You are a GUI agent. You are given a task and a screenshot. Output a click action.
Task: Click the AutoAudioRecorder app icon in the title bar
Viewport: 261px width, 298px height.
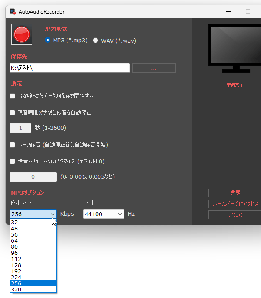13,12
